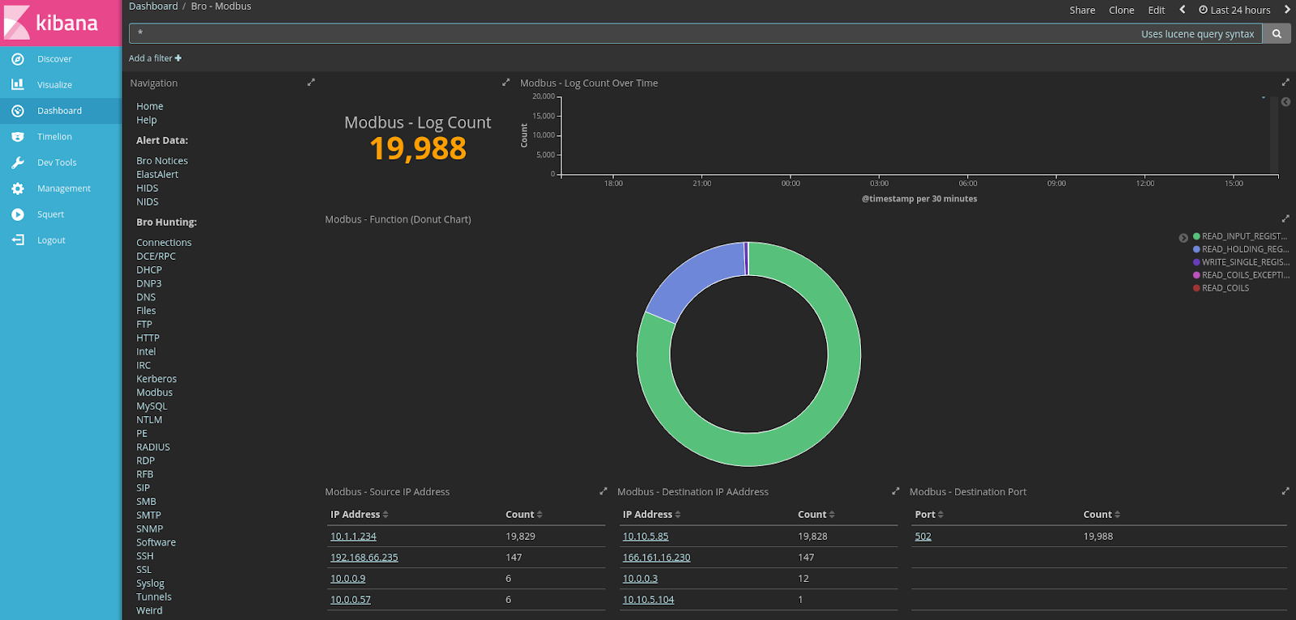
Task: Open the DNP3 hunting link
Action: coord(149,284)
